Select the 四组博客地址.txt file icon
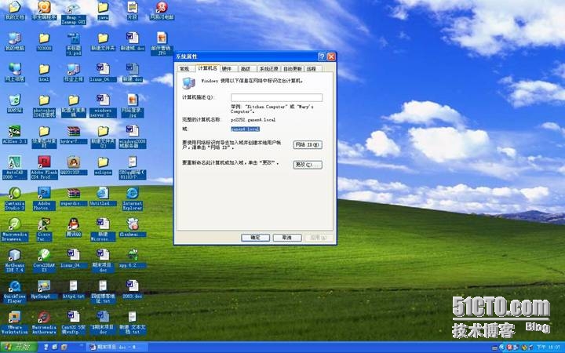565x353 pixels. pos(103,292)
